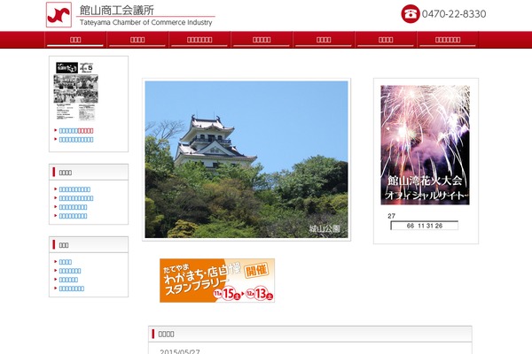The width and height of the screenshot is (532, 354).
Task: Click the number 27 above the counter
Action: tap(392, 216)
